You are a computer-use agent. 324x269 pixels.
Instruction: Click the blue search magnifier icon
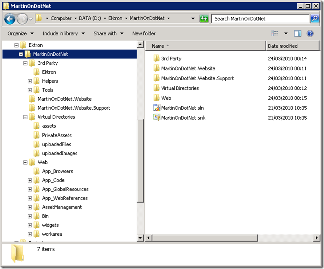pos(315,19)
